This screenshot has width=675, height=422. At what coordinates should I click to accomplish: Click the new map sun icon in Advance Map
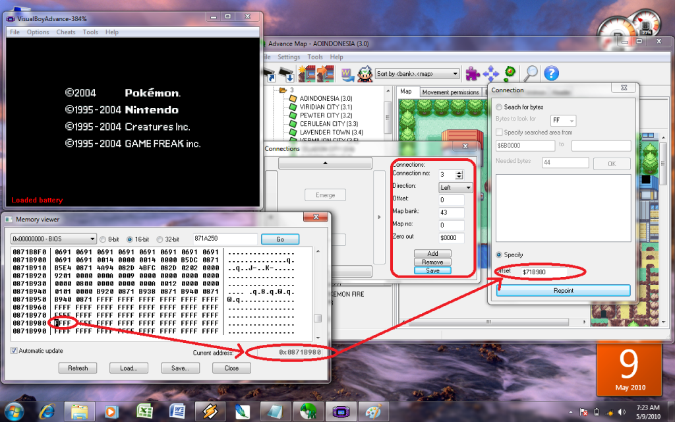pos(307,74)
